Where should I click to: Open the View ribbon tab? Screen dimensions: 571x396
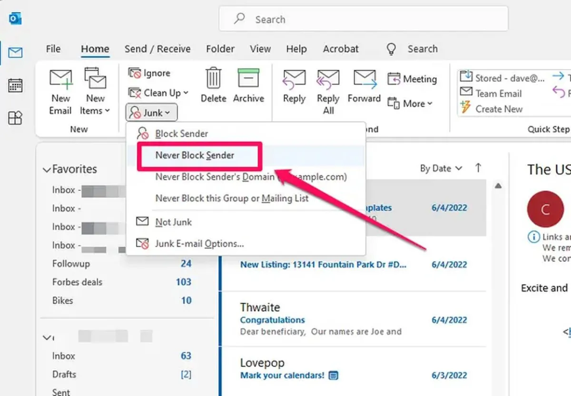(260, 49)
